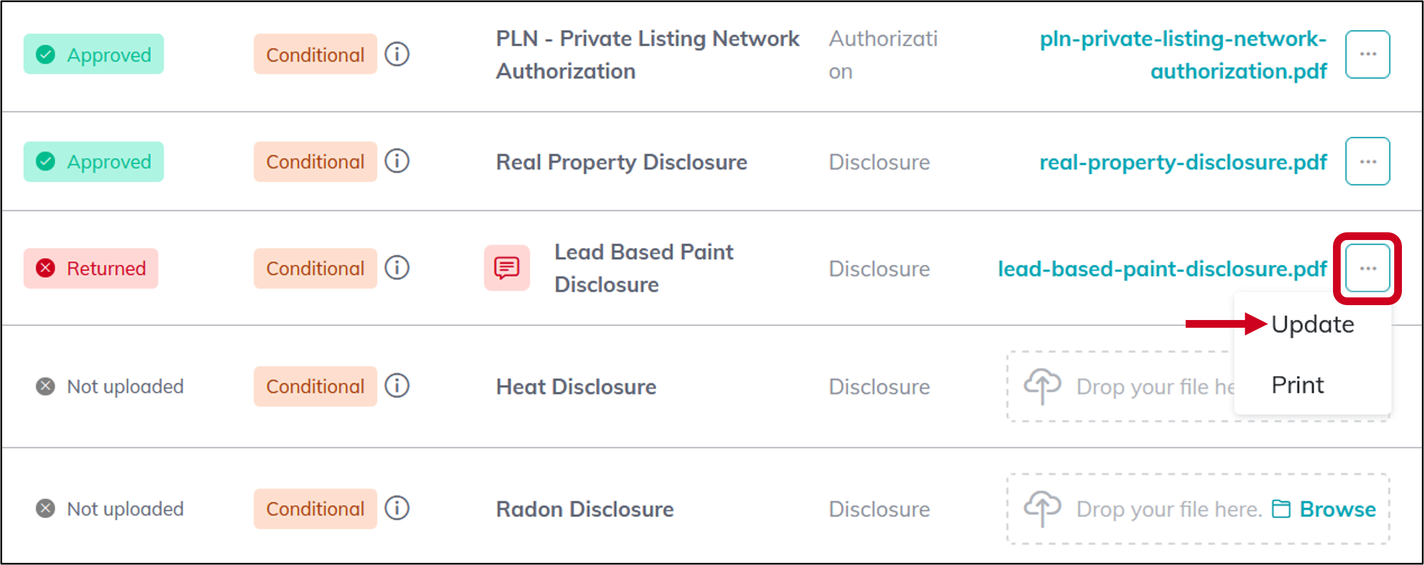Click info icon in Heat Disclosure row
The image size is (1424, 565).
pos(397,386)
